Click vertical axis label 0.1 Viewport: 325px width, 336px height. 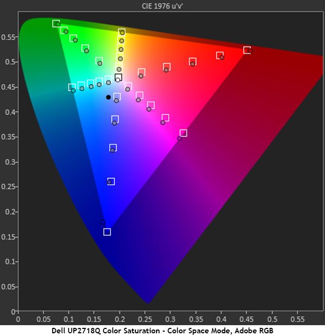point(10,262)
